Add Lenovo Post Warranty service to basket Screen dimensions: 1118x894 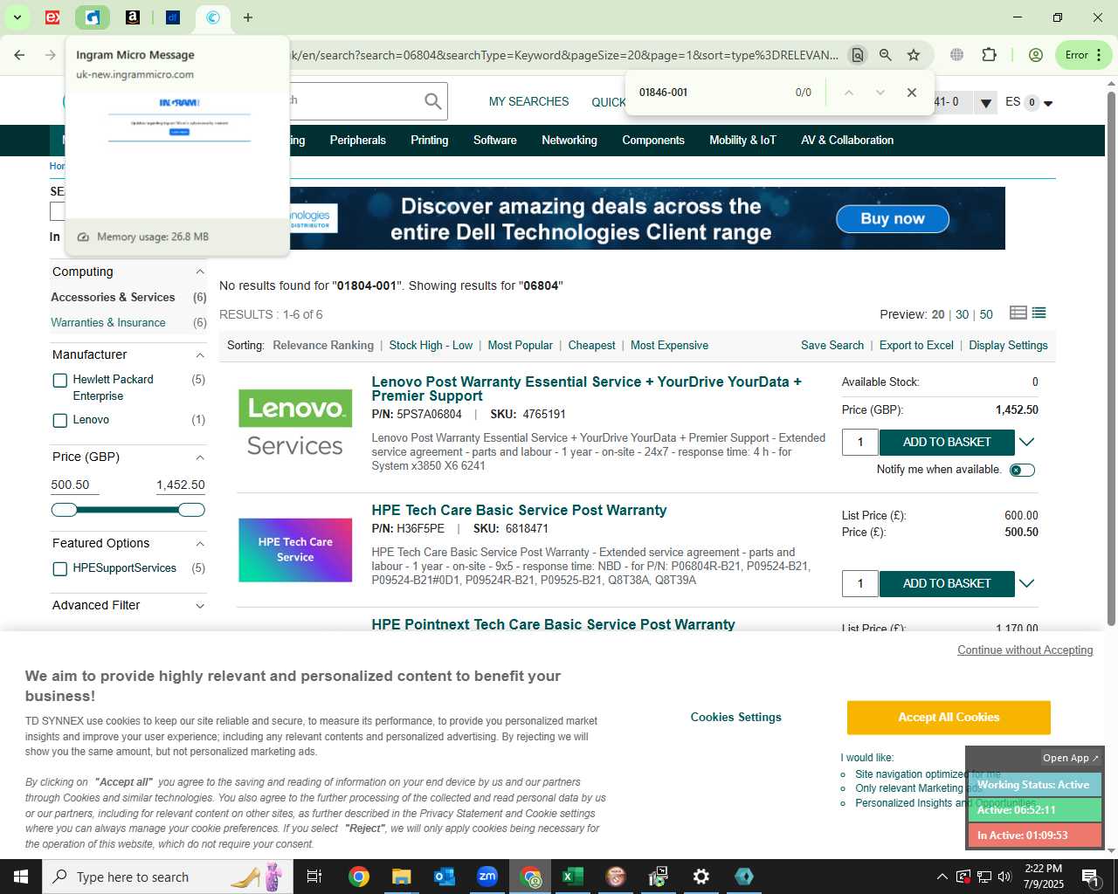click(x=947, y=443)
